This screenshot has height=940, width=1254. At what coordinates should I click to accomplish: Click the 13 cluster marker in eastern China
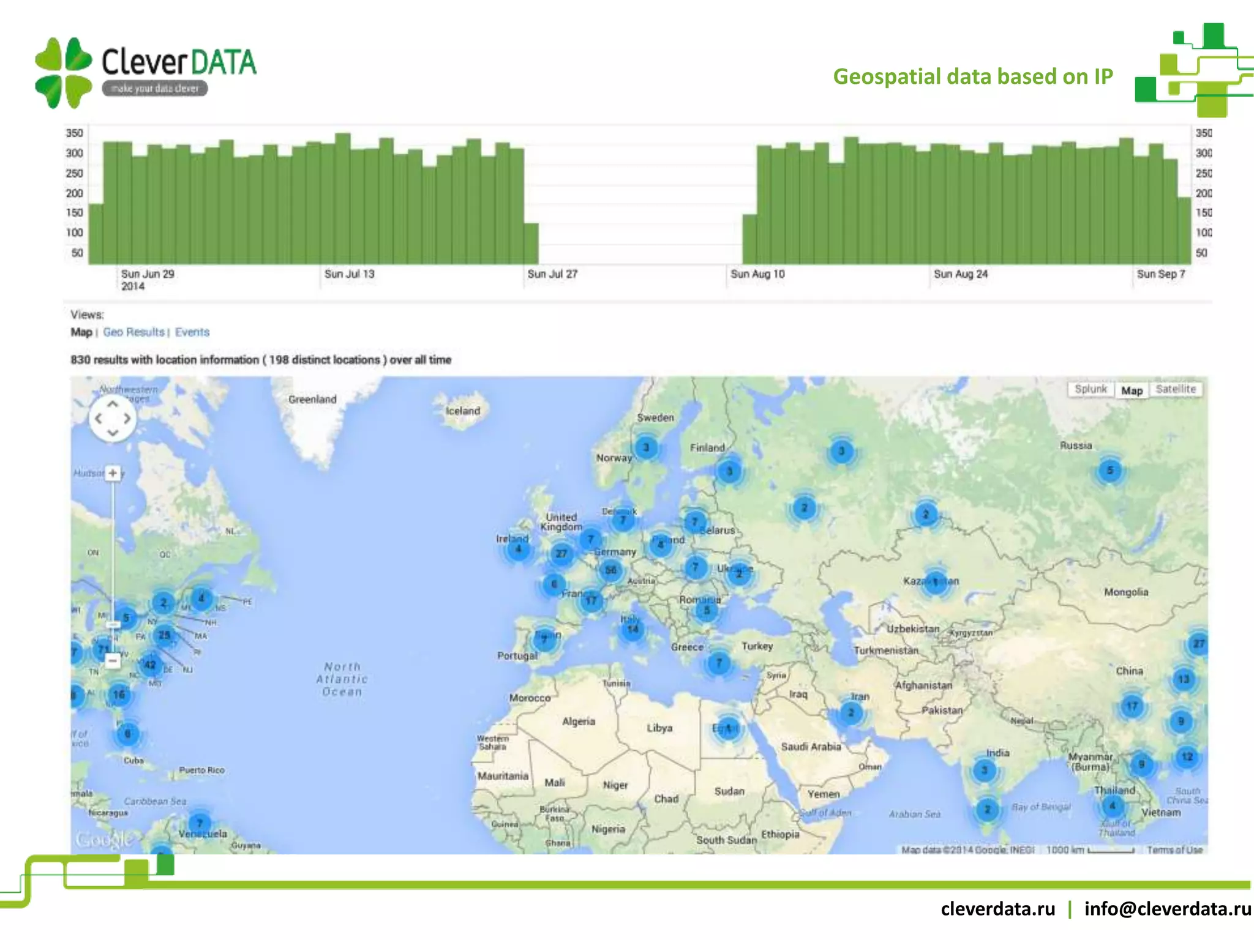point(1184,679)
